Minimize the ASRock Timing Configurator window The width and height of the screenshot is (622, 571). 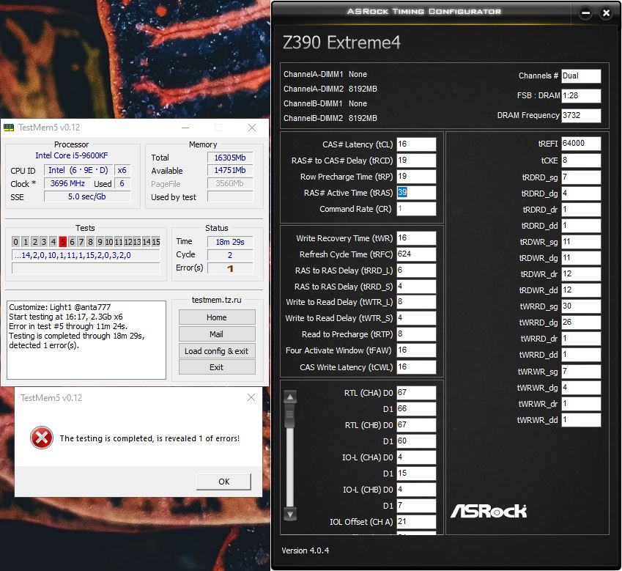(x=585, y=13)
